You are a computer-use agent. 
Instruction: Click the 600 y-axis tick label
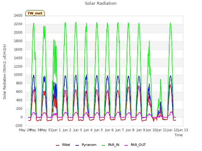[x=19, y=92]
